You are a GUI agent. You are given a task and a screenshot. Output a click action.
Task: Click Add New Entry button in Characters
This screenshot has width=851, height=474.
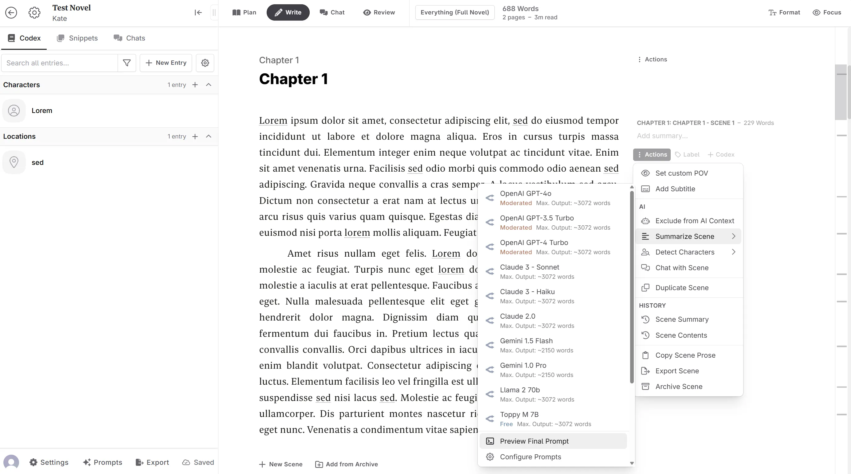point(195,85)
